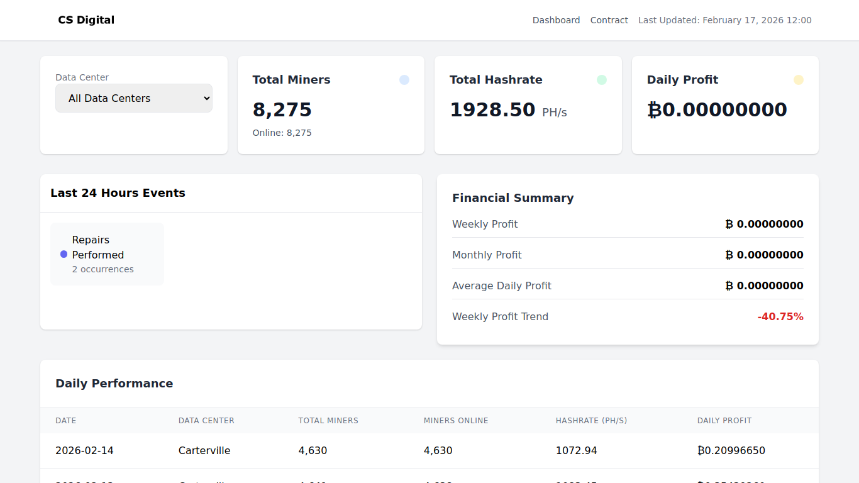Screen dimensions: 859x483
Task: Click the CS Digital brand title
Action: pyautogui.click(x=86, y=20)
